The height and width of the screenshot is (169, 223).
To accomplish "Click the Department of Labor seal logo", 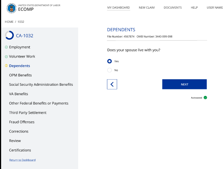I will [x=11, y=8].
